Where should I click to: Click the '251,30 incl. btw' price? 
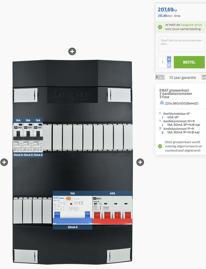169,16
